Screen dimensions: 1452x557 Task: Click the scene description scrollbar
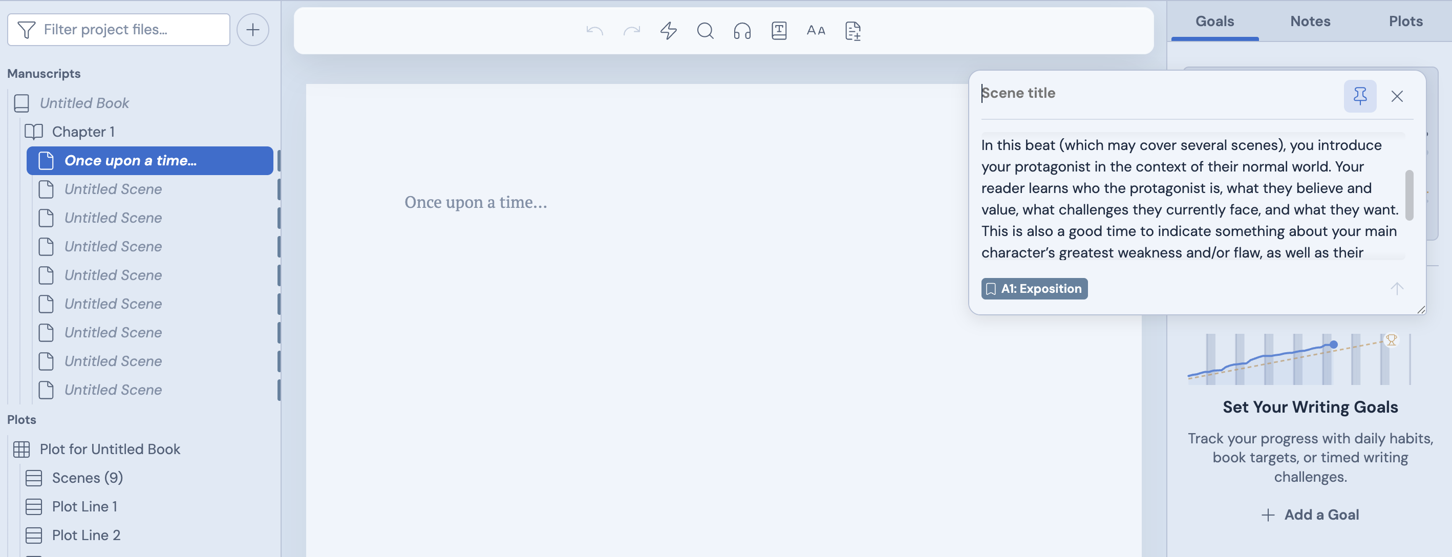(x=1409, y=195)
